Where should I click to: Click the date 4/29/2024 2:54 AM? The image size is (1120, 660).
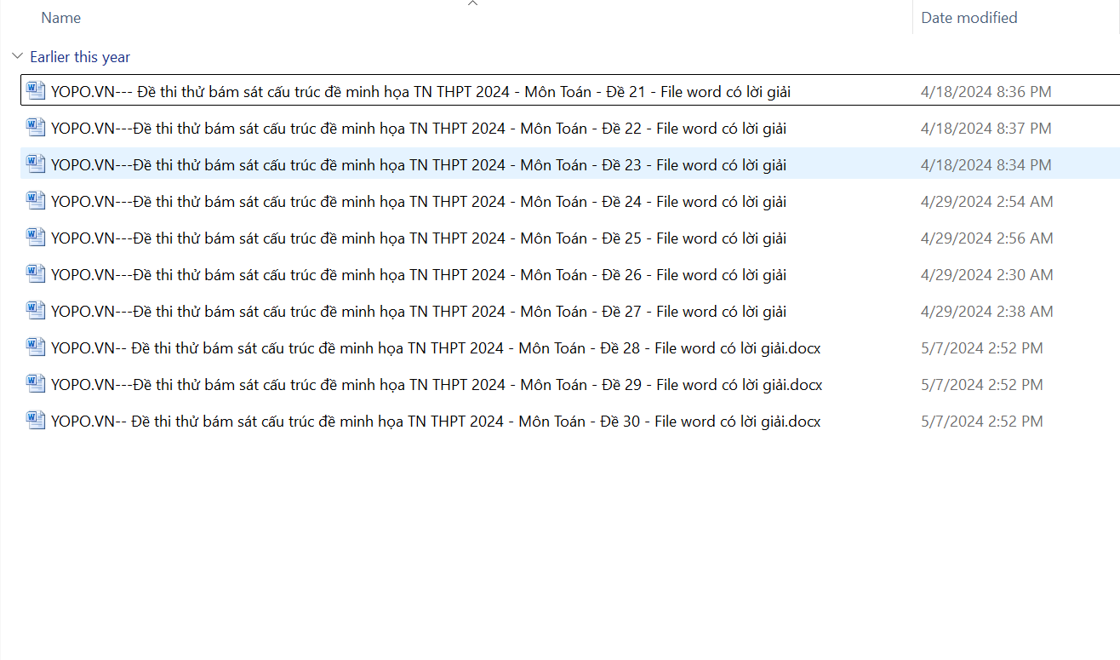[987, 202]
